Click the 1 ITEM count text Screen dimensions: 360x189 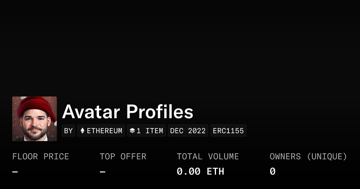coord(150,131)
